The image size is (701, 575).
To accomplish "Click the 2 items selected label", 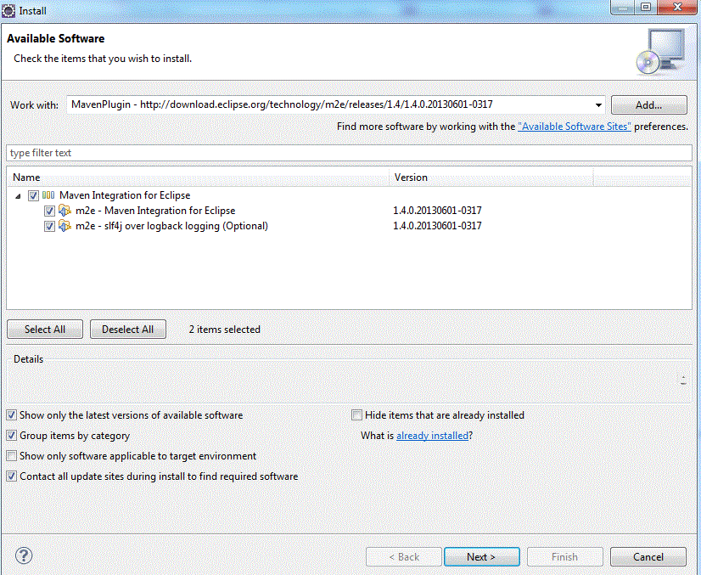I will click(224, 330).
